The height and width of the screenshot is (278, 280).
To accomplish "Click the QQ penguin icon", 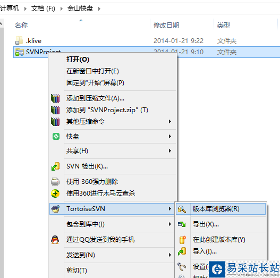I will (x=55, y=240).
